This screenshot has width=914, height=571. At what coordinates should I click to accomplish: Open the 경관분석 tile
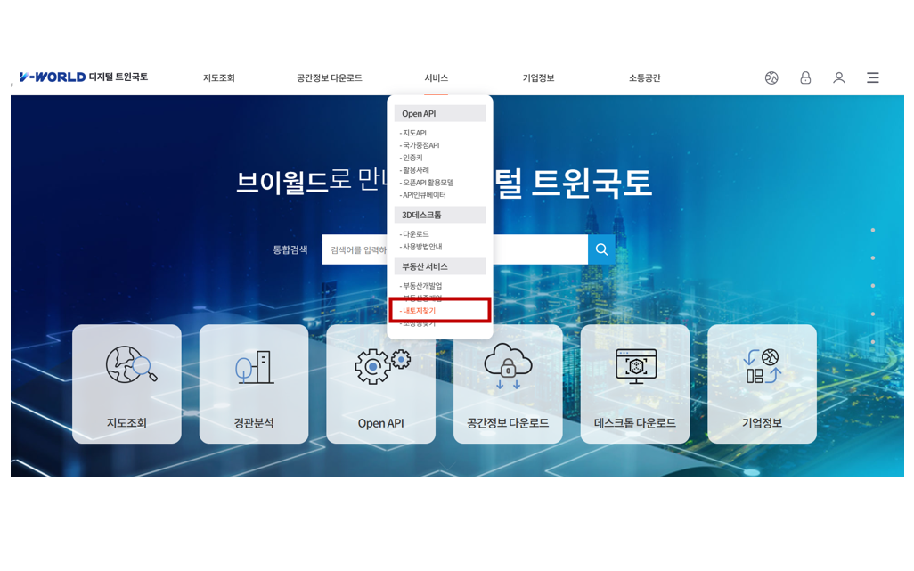(x=254, y=384)
